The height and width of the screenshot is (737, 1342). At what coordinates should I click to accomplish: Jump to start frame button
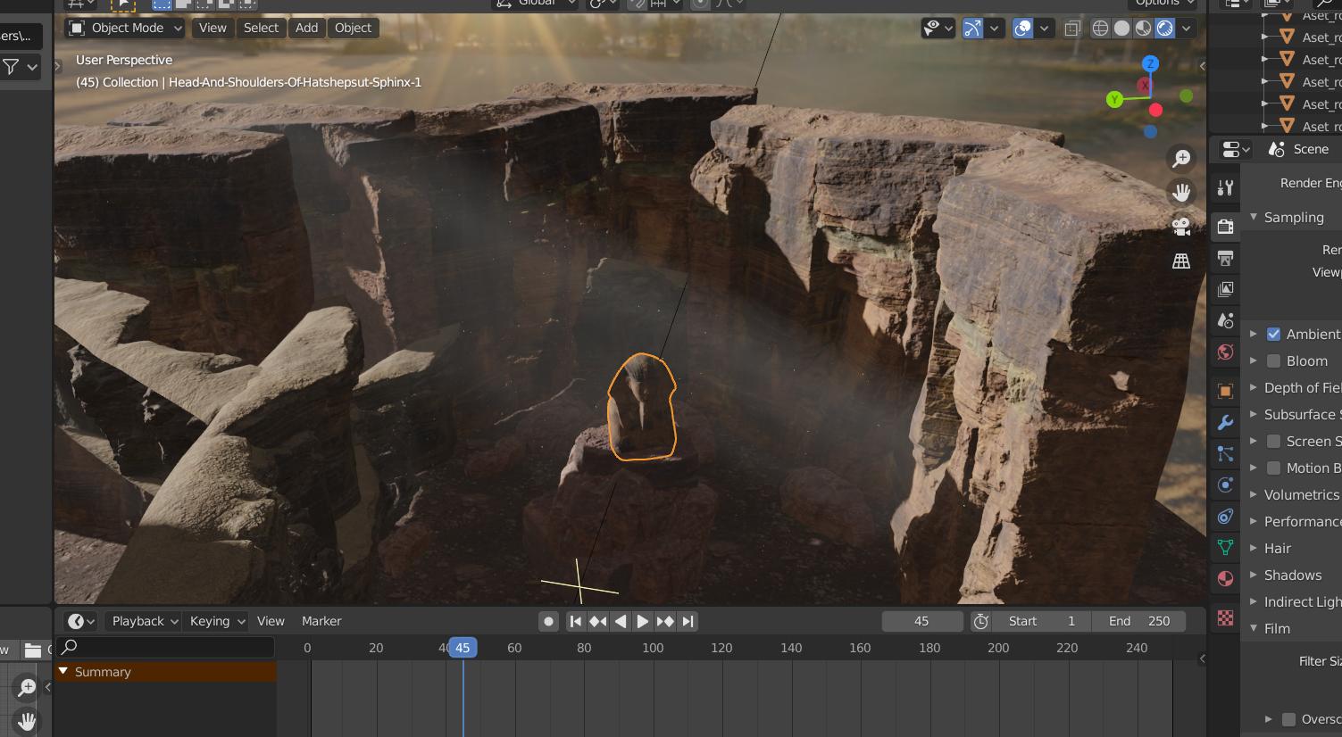[576, 621]
